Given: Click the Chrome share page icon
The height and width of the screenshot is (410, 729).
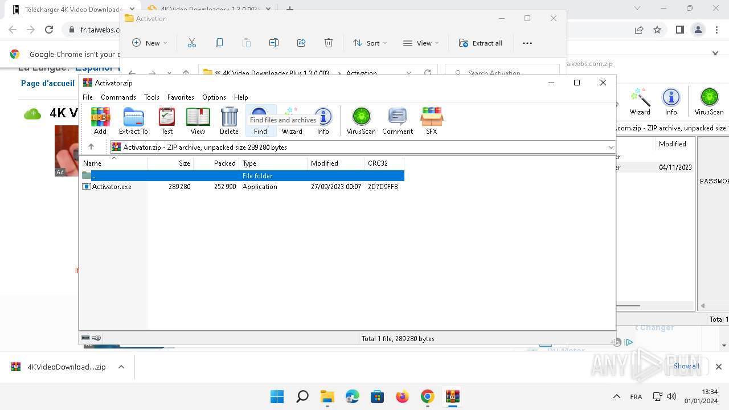Looking at the screenshot, I should pyautogui.click(x=639, y=30).
